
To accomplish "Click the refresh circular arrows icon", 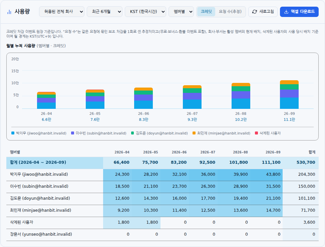I will (x=255, y=12).
